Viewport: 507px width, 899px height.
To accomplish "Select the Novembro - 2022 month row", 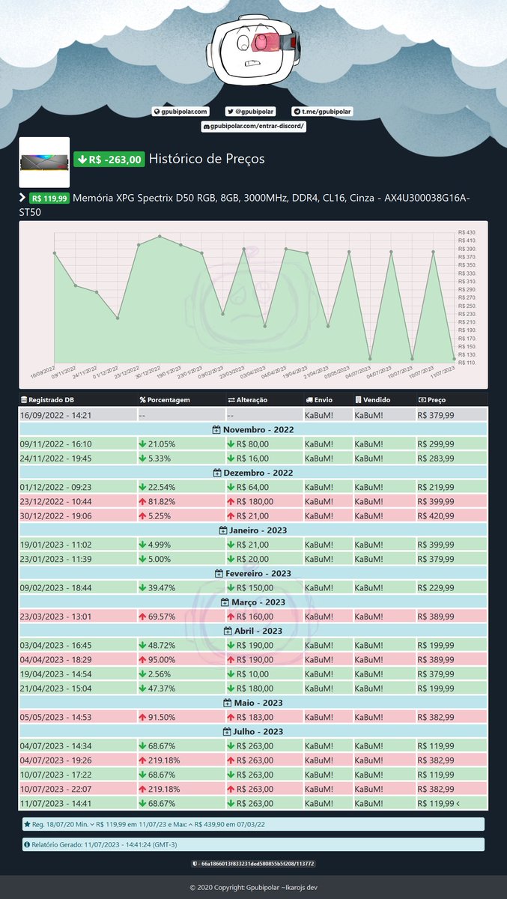I will 253,430.
